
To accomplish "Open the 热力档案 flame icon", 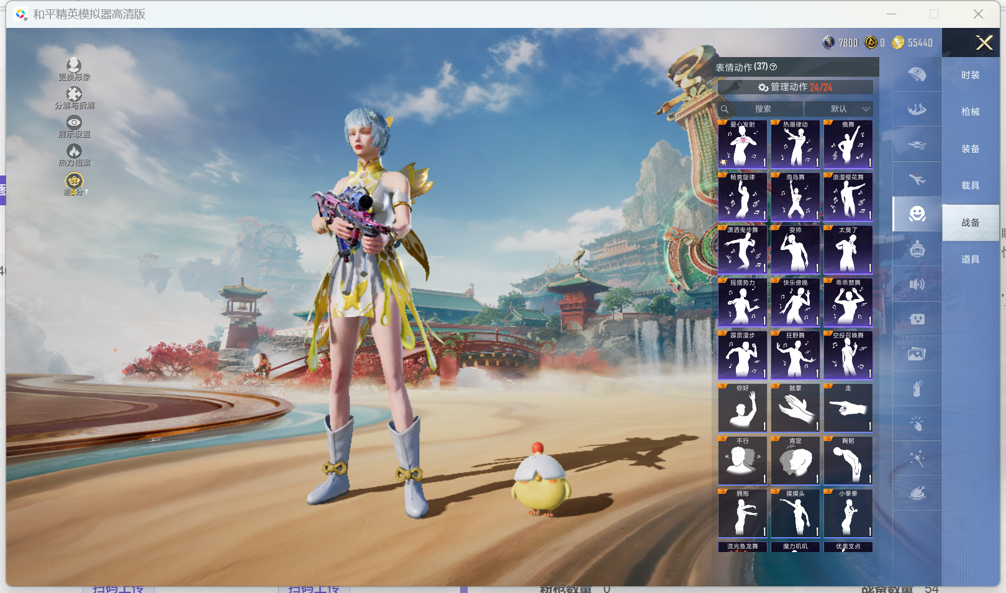I will pyautogui.click(x=74, y=151).
